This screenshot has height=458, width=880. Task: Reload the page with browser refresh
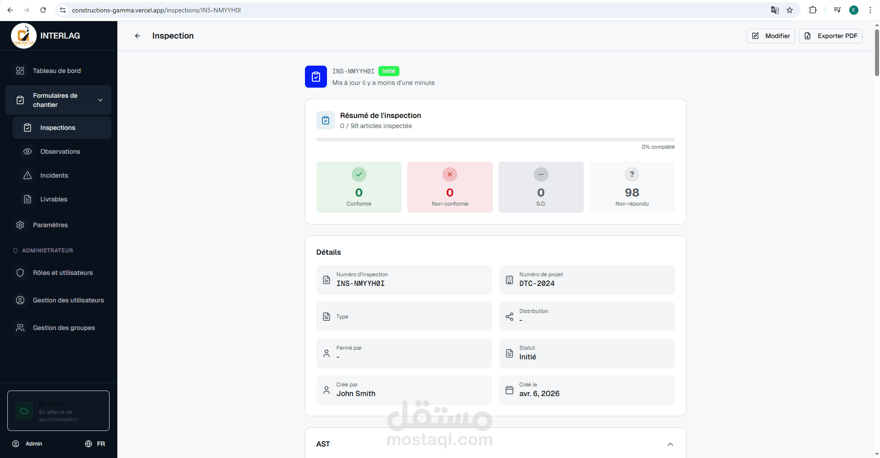click(43, 10)
